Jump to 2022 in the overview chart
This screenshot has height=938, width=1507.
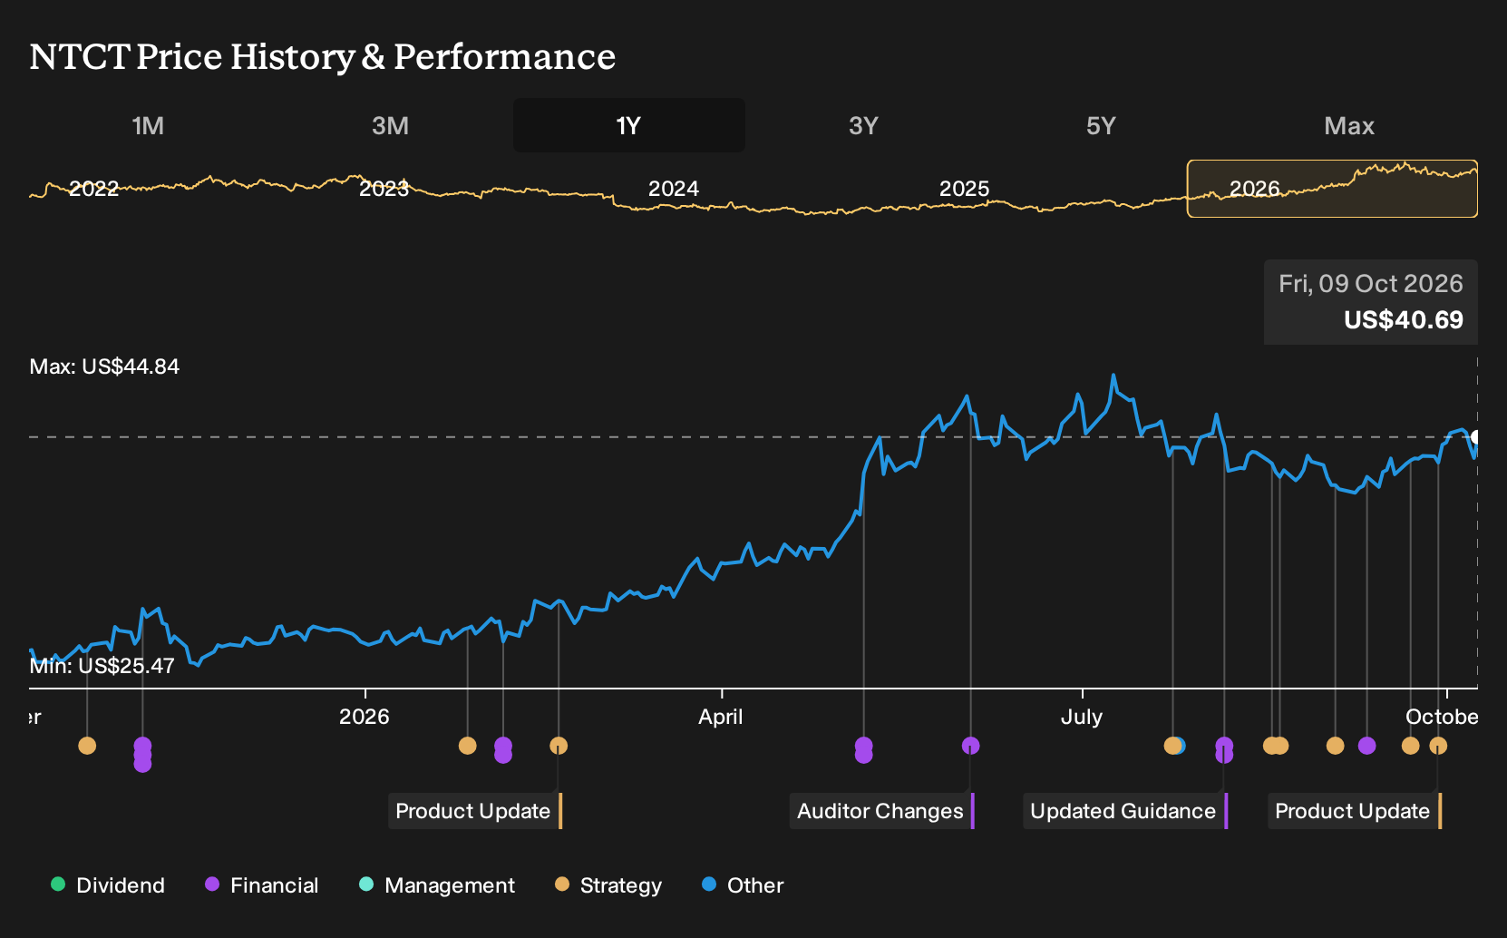coord(94,189)
